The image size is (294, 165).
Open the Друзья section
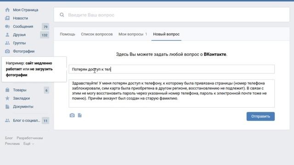click(x=19, y=35)
